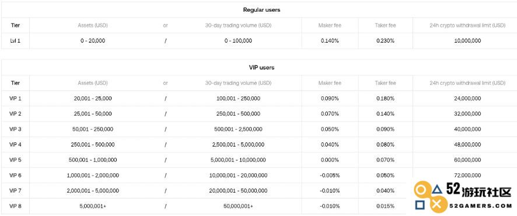Click the 0.000% maker fee for VIP 5
Viewport: 517px width, 216px height.
click(x=330, y=160)
